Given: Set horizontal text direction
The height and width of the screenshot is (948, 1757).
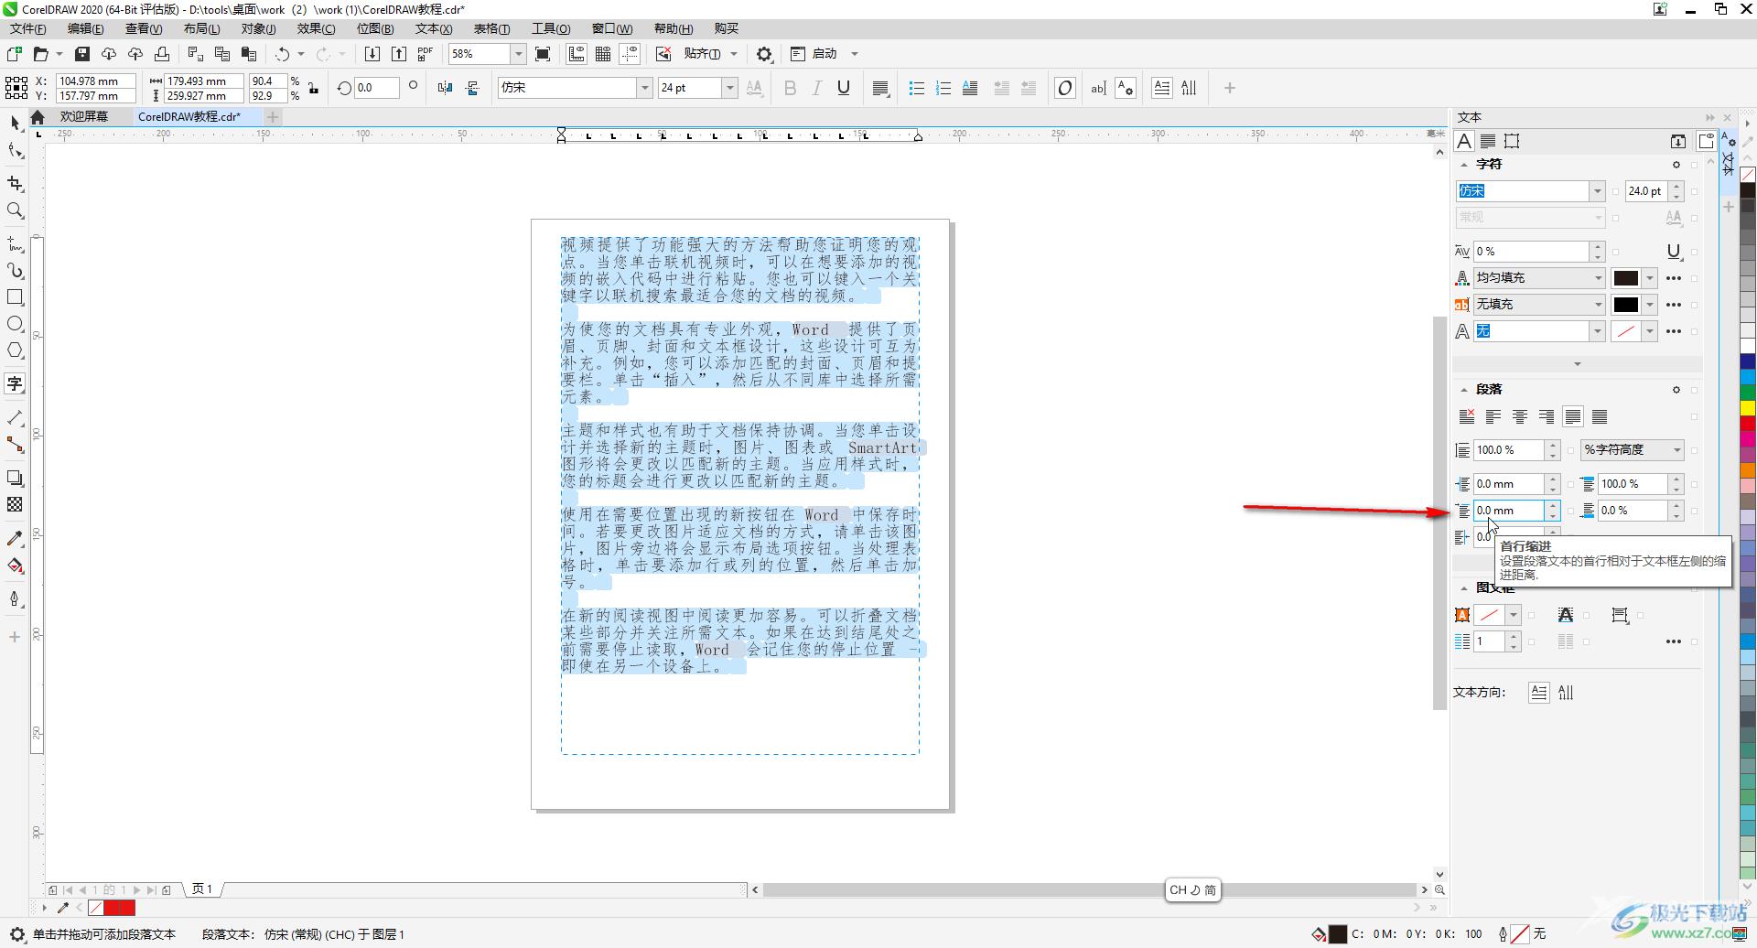Looking at the screenshot, I should coord(1538,693).
